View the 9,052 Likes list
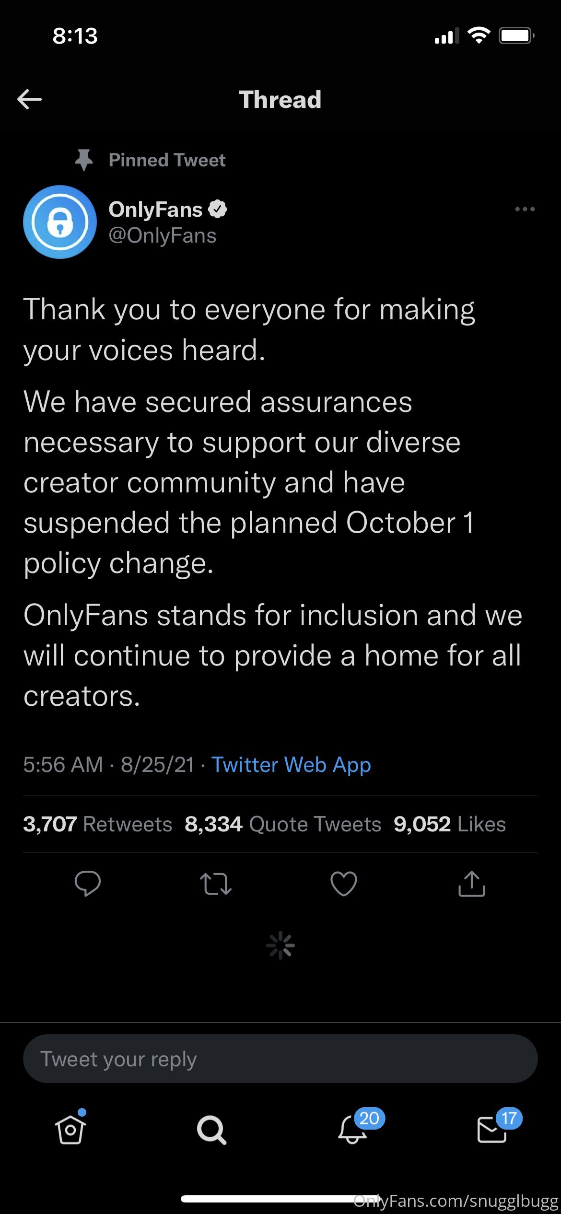This screenshot has width=561, height=1214. [450, 824]
